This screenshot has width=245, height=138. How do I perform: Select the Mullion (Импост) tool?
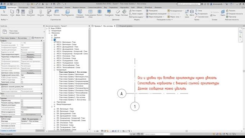(100, 13)
